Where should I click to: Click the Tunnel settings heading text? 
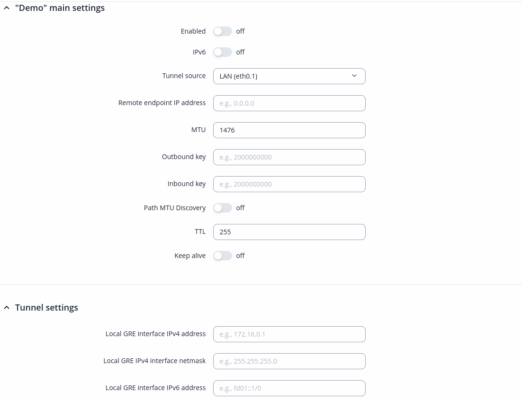46,308
